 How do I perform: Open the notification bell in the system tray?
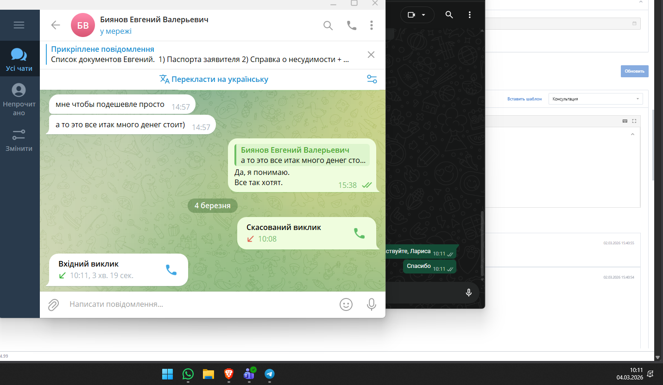(x=650, y=374)
